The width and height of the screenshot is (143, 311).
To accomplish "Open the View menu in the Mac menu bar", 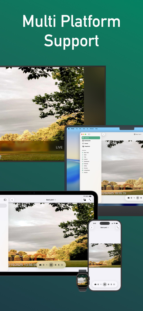I will tap(84, 128).
